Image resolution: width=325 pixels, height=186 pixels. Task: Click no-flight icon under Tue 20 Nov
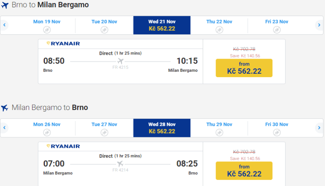coord(104,30)
